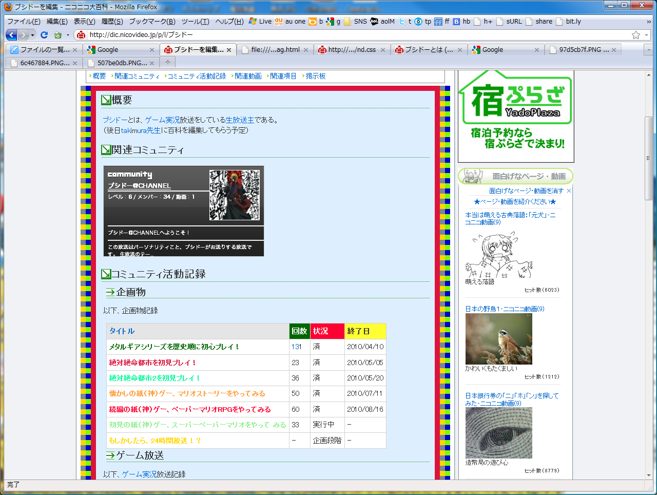
Task: Open the list all tabs dropdown
Action: click(649, 50)
